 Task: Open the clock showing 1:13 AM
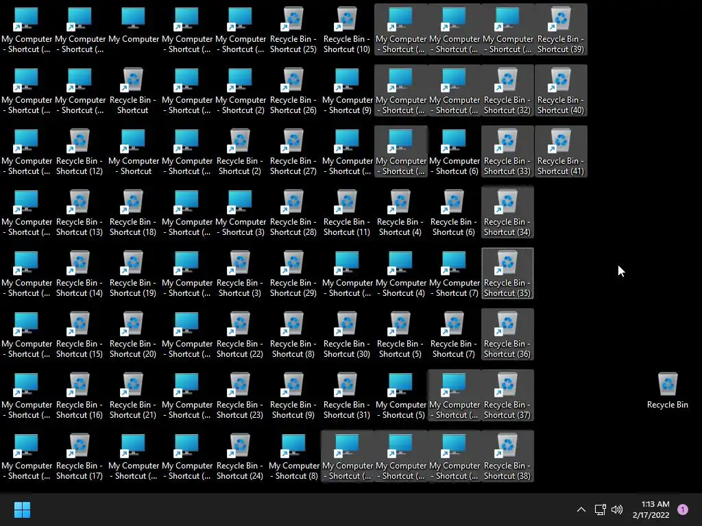coord(651,510)
